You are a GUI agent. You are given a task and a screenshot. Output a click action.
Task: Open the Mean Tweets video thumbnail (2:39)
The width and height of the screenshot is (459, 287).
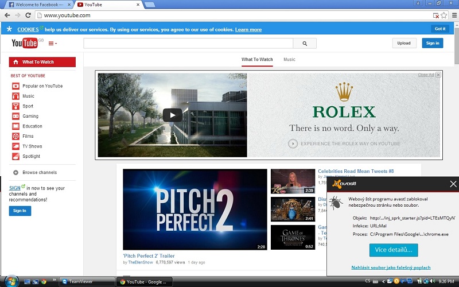(293, 181)
